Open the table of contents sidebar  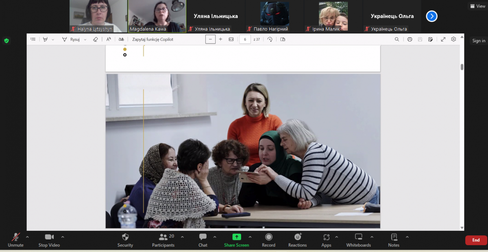click(x=33, y=39)
